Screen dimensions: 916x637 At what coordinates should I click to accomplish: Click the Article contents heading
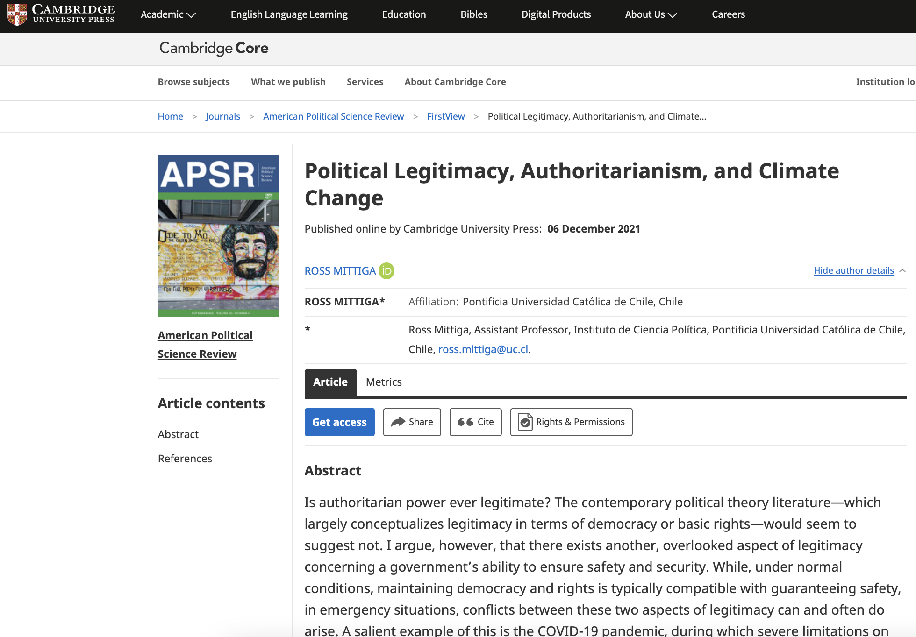(x=211, y=403)
